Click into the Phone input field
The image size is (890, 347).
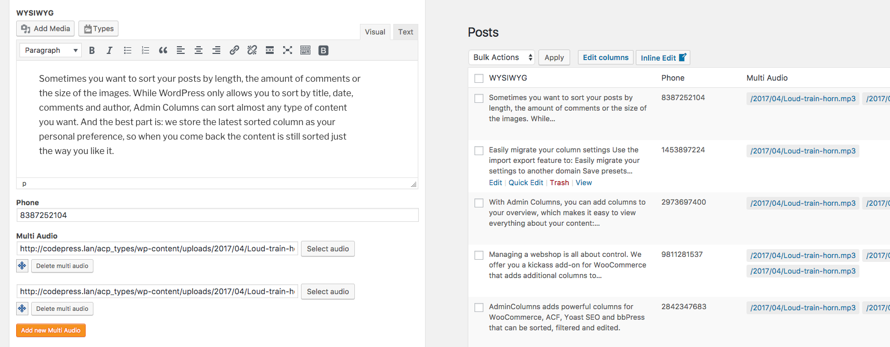click(217, 215)
